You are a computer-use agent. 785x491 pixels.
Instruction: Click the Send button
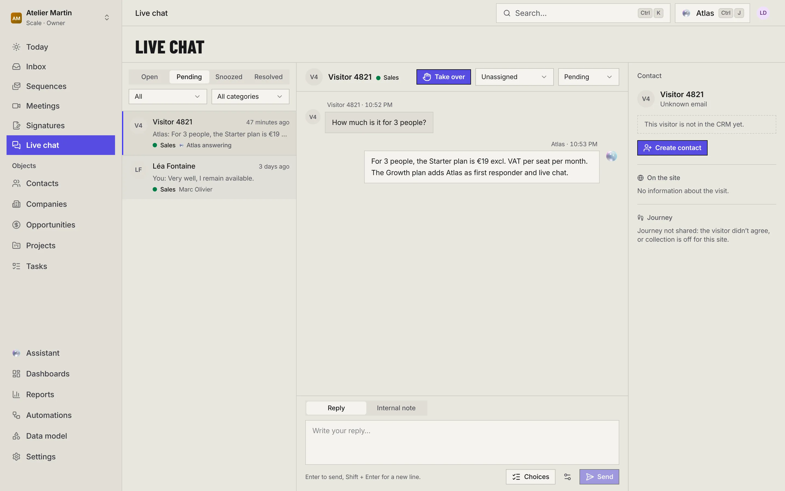pyautogui.click(x=599, y=477)
